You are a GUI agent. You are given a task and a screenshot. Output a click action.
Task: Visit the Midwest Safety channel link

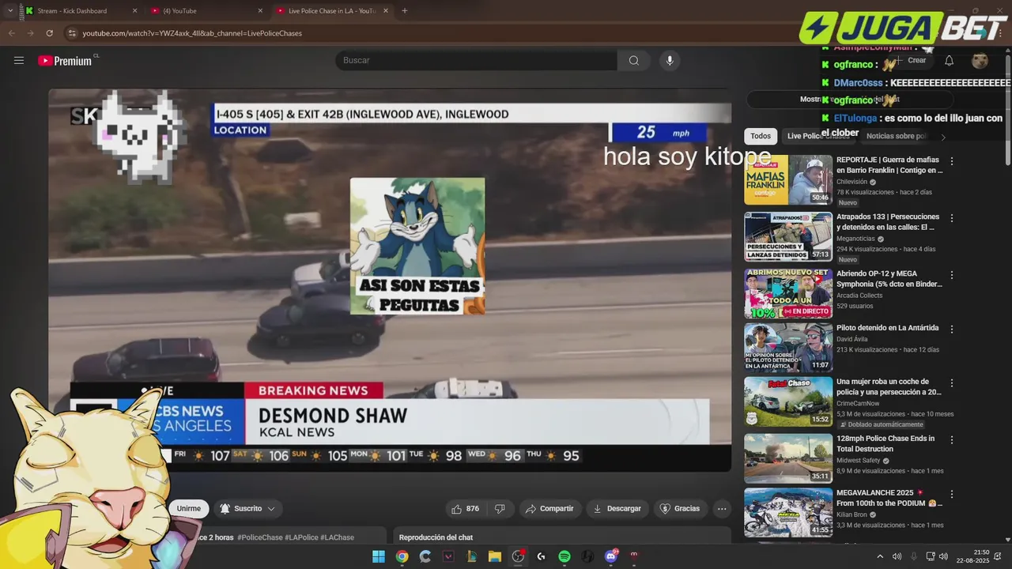coord(859,461)
